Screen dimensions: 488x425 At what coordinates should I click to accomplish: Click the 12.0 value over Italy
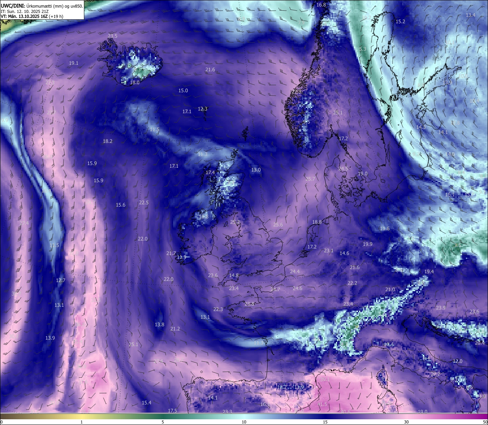(457, 361)
